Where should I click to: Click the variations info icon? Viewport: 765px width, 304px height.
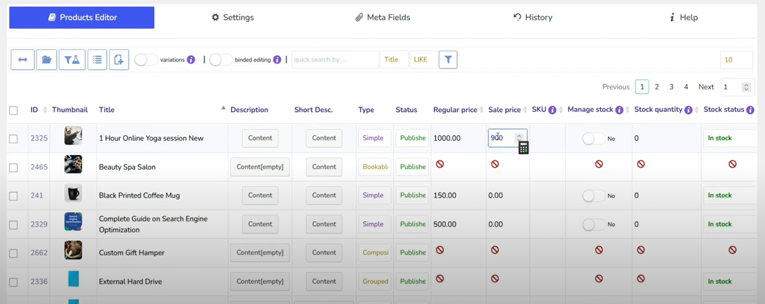[x=191, y=60]
